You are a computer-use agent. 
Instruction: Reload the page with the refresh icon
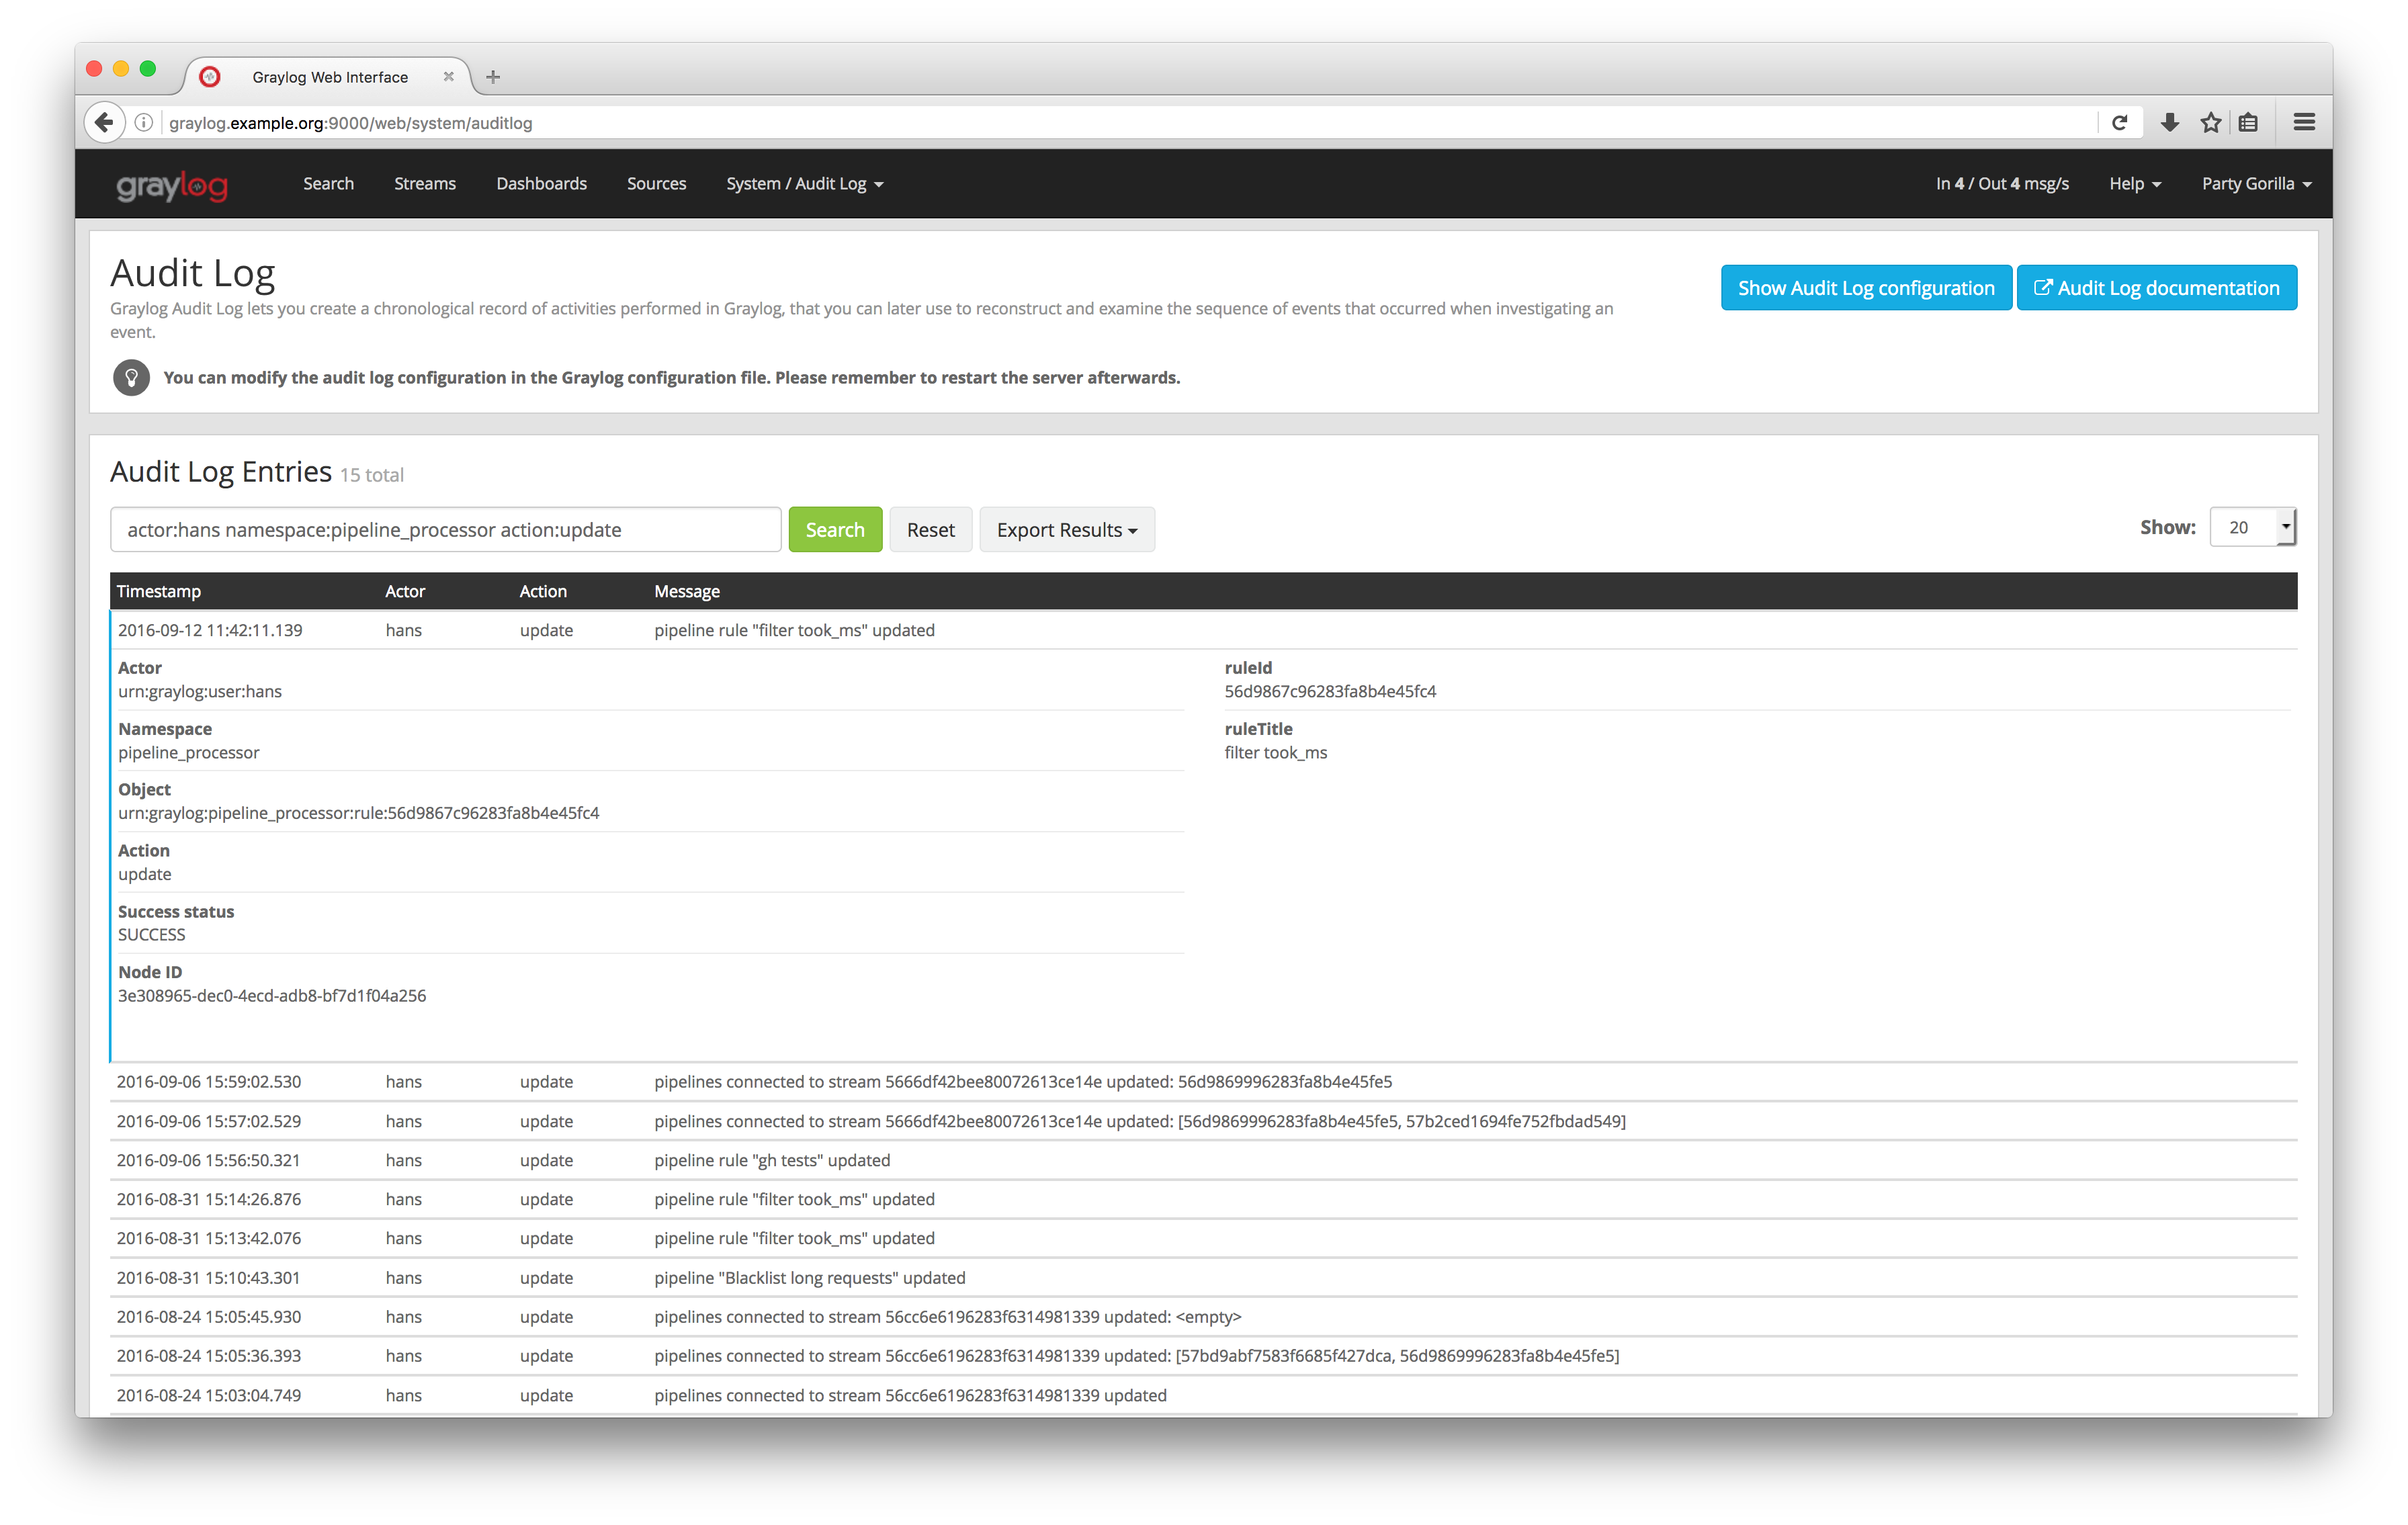tap(2118, 122)
